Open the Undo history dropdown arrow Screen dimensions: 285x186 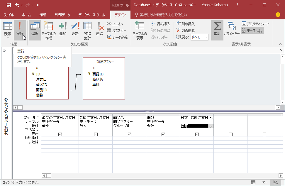[22, 5]
